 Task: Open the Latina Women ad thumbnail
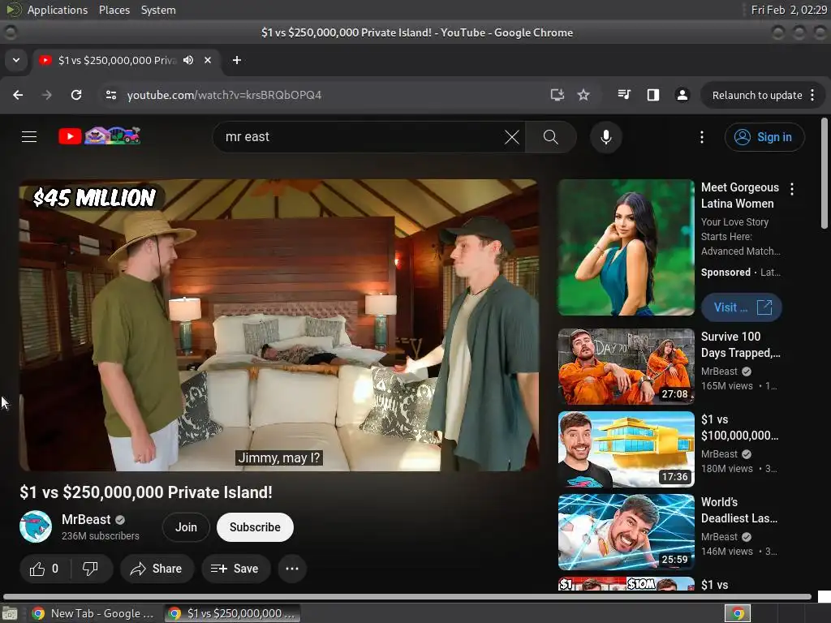point(626,247)
